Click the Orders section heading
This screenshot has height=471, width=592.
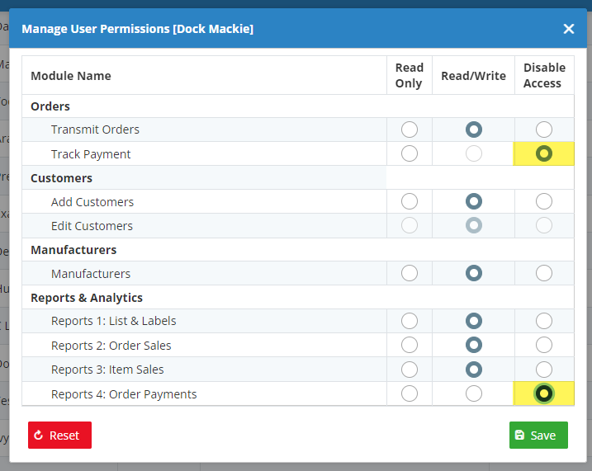(x=50, y=106)
